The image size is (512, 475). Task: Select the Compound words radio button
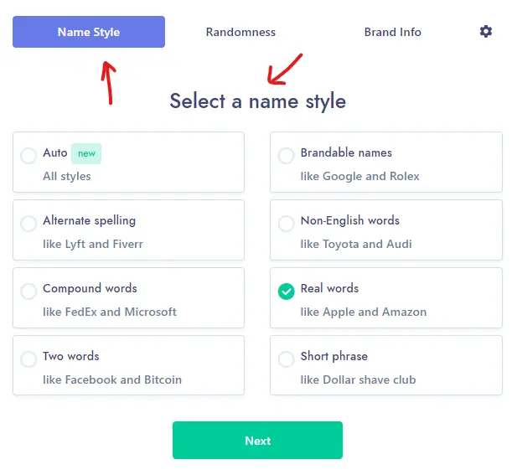[28, 292]
